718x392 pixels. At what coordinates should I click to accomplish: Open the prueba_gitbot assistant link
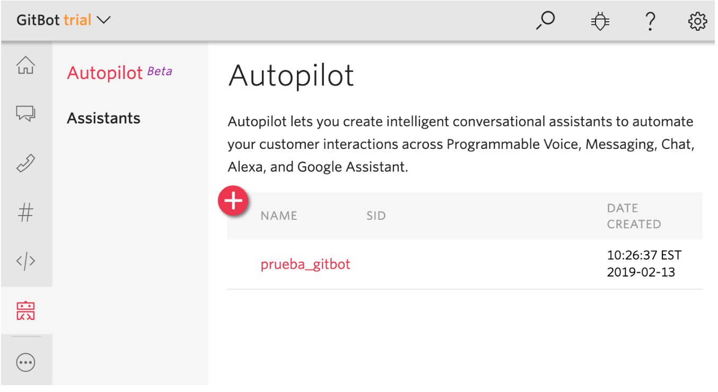pyautogui.click(x=305, y=264)
